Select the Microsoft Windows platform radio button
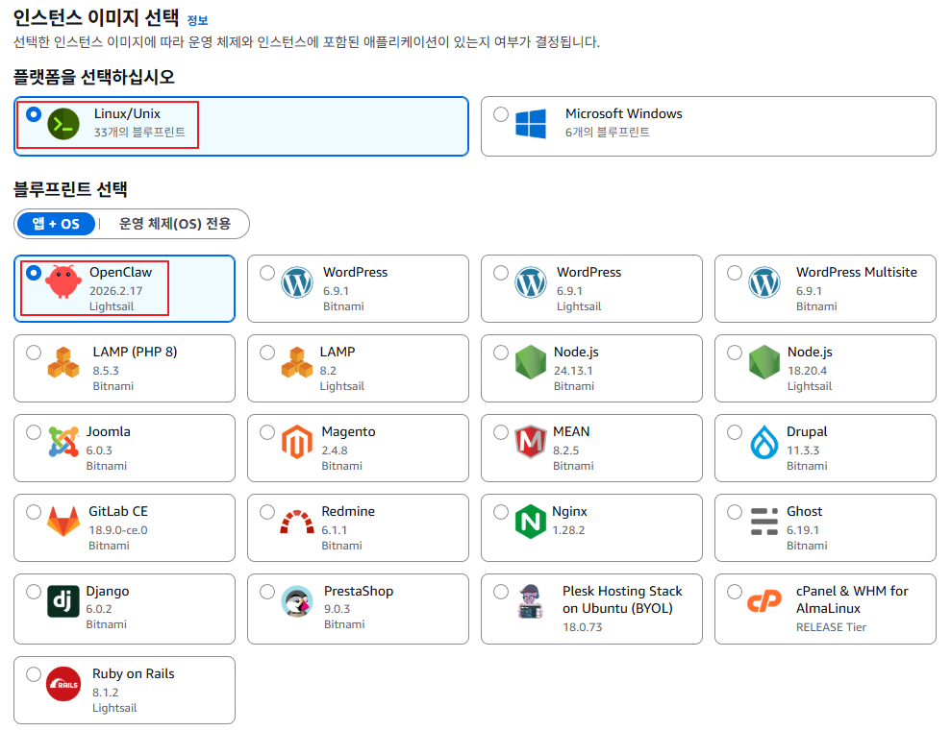The image size is (951, 731). tap(501, 114)
